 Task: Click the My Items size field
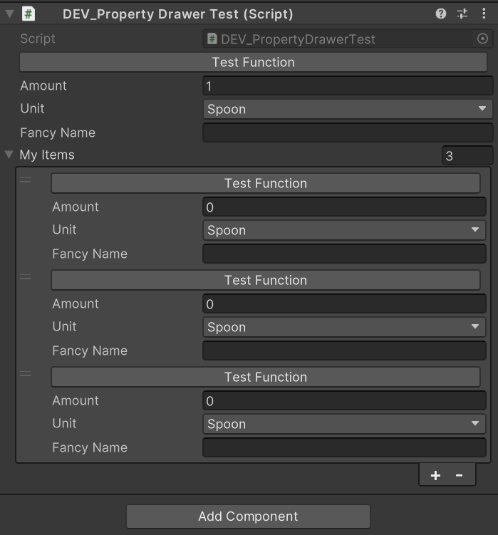467,155
